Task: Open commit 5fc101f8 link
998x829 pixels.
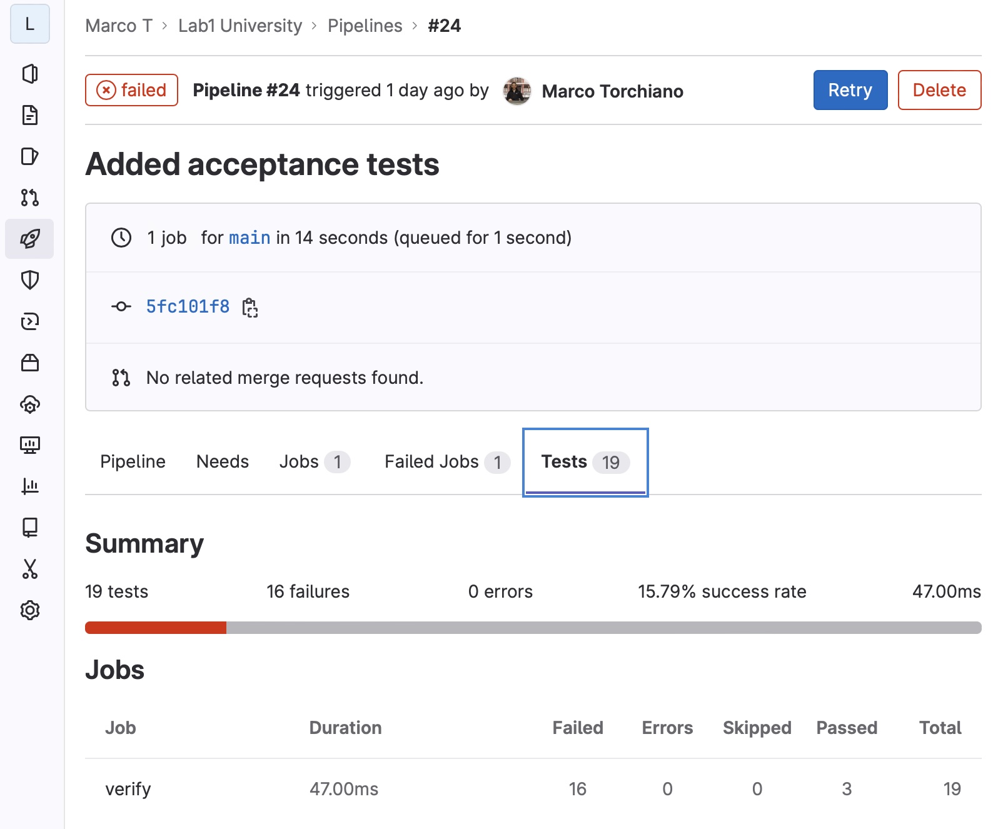Action: (x=188, y=306)
